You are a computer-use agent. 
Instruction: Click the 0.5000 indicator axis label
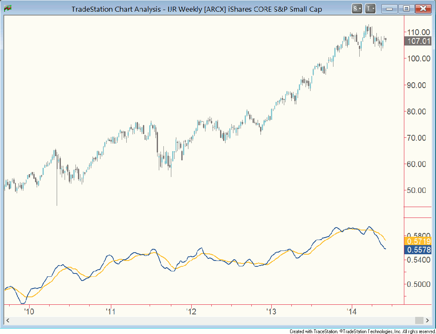418,284
